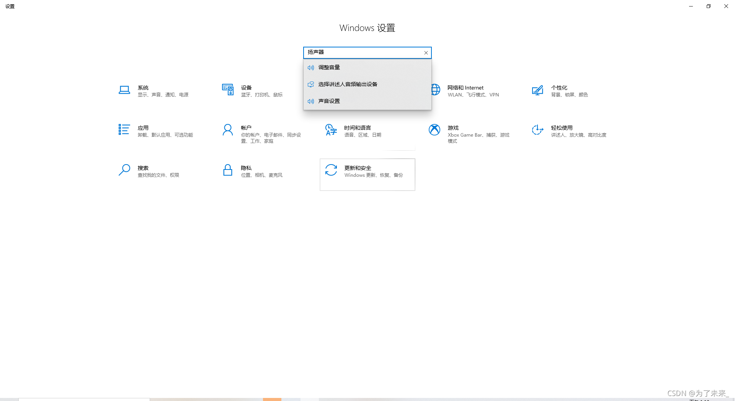Minimize the 设置 window
The image size is (735, 401).
pyautogui.click(x=691, y=6)
